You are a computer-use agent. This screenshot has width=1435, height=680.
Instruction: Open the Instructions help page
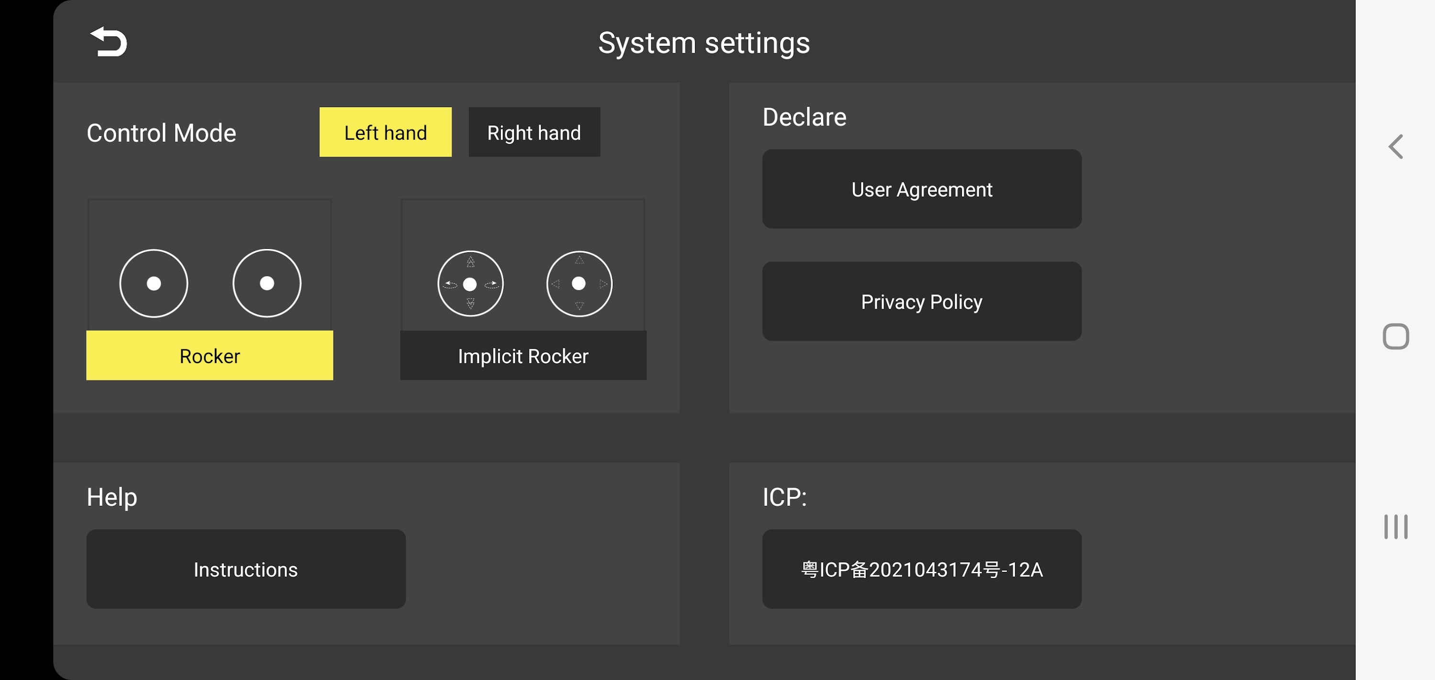click(x=246, y=569)
